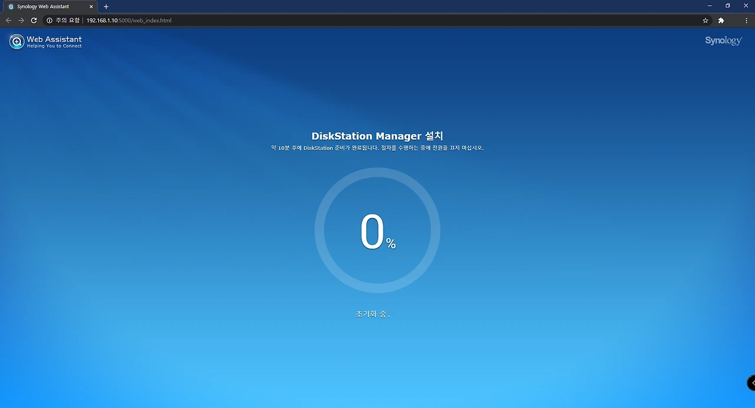755x408 pixels.
Task: Click the 10분 후 준비 완료 notice text
Action: (377, 148)
